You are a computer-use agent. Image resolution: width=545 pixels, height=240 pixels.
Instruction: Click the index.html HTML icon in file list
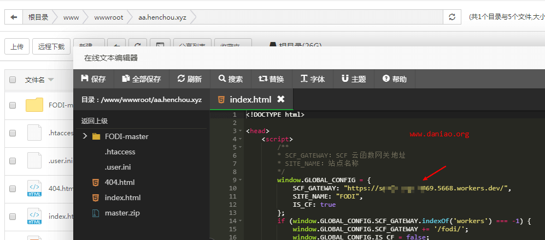coord(34,215)
